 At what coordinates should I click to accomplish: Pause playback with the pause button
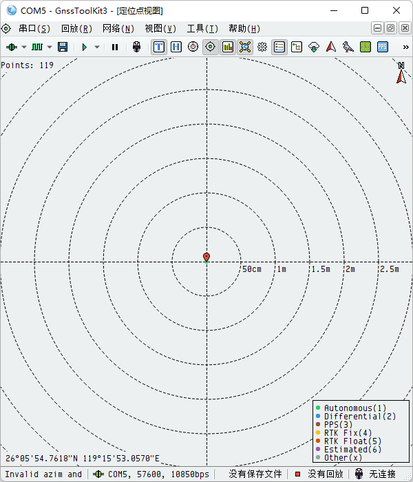point(115,47)
